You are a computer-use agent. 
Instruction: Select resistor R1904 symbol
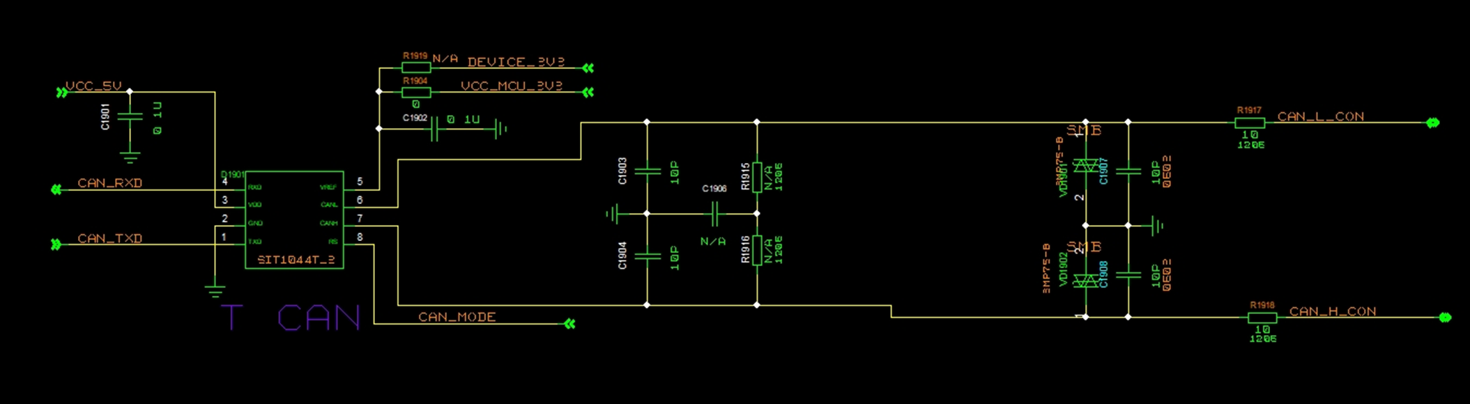[x=416, y=92]
